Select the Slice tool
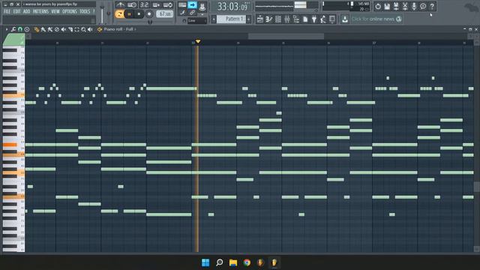The image size is (480, 270). tap(70, 29)
